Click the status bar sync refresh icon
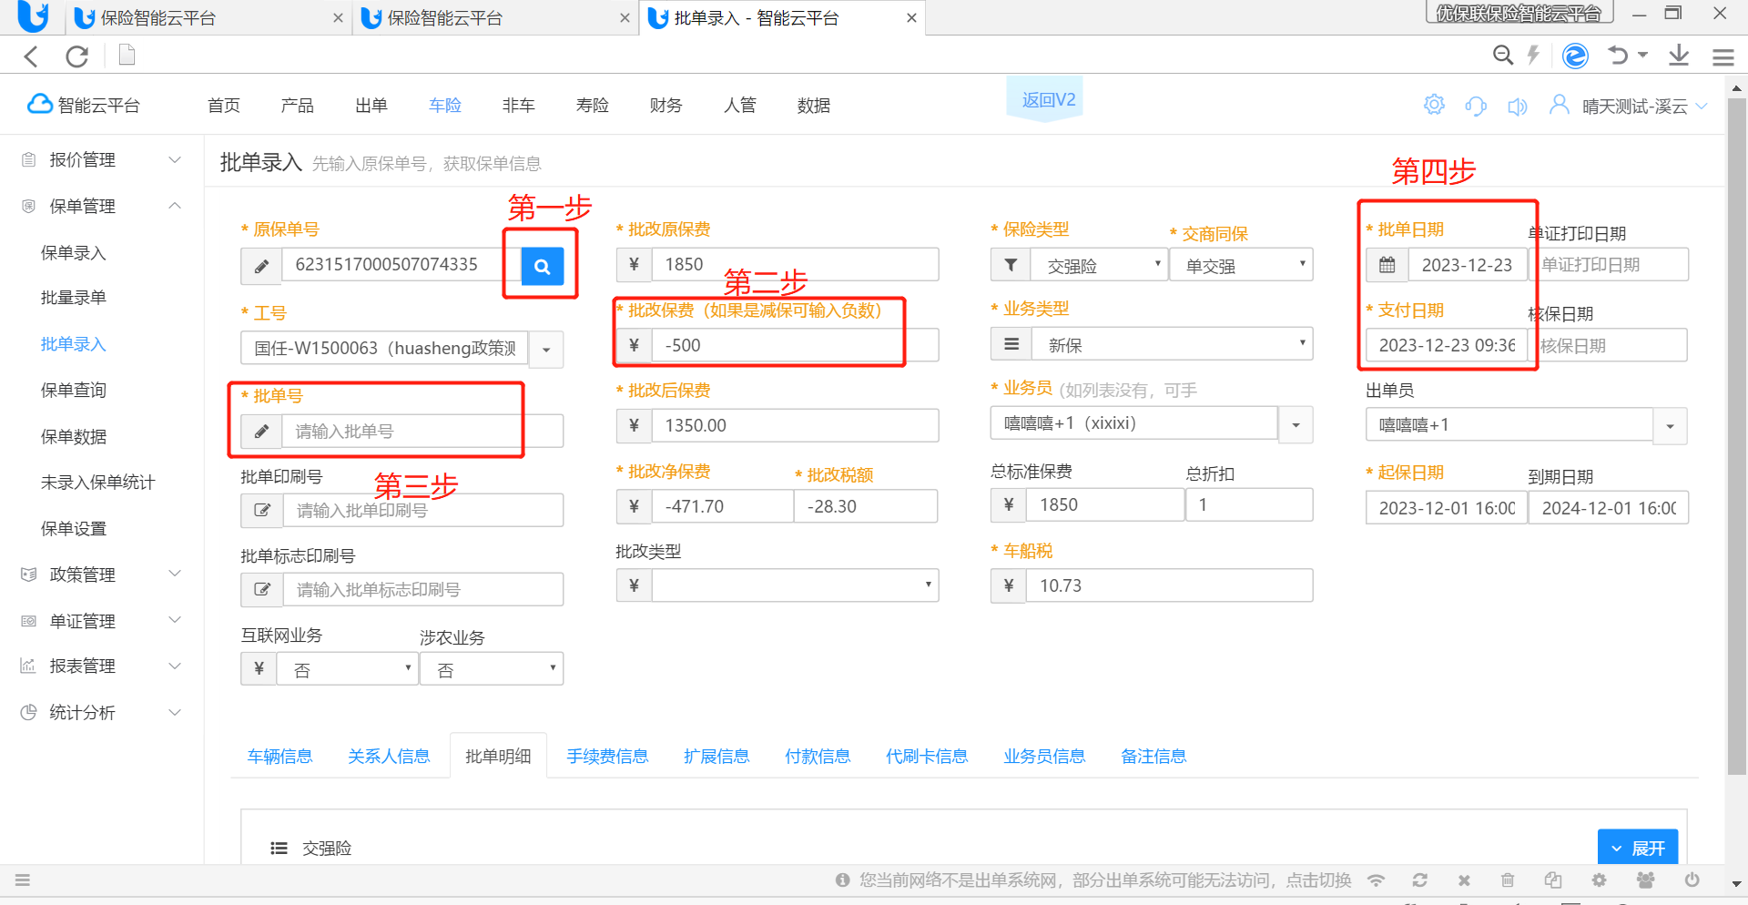1748x905 pixels. (x=1419, y=880)
